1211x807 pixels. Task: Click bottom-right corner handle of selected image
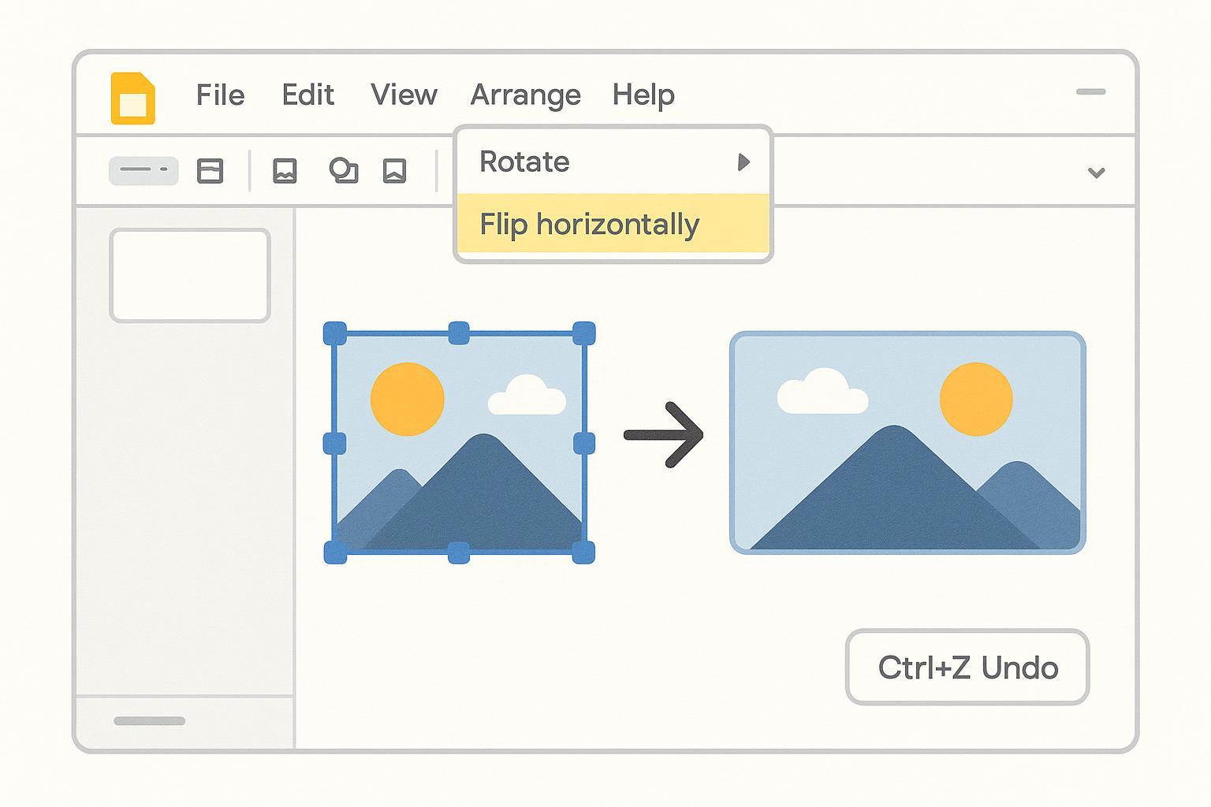(x=583, y=552)
